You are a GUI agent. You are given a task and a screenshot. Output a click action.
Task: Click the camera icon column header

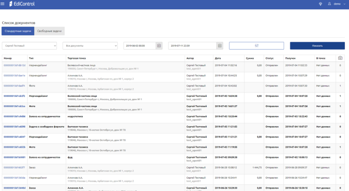(x=340, y=58)
